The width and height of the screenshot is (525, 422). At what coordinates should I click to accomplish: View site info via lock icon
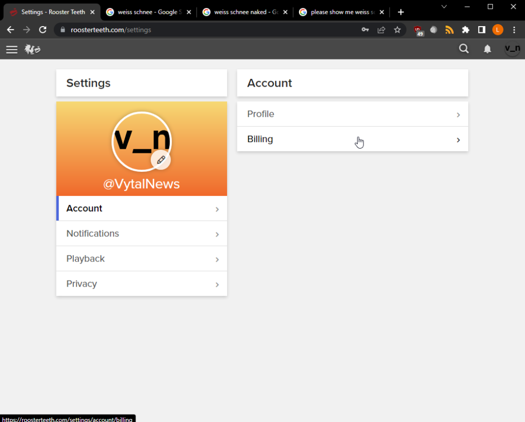click(x=63, y=30)
